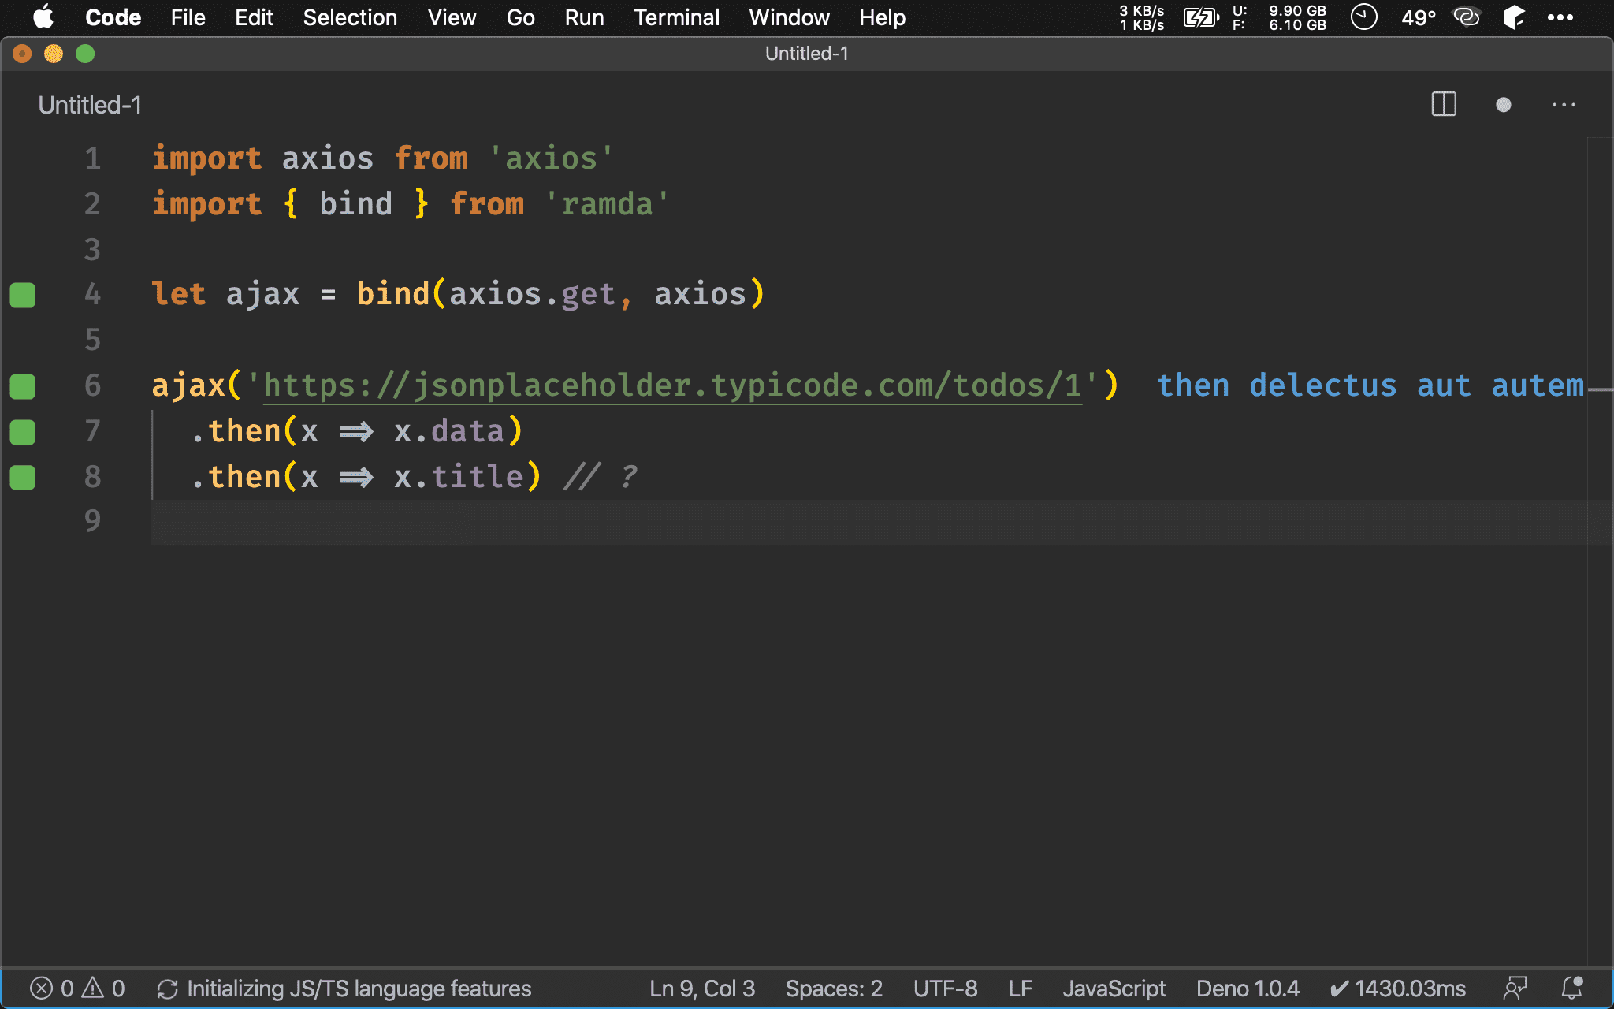The image size is (1614, 1009).
Task: Change indentation via 'Spaces: 2'
Action: [834, 989]
